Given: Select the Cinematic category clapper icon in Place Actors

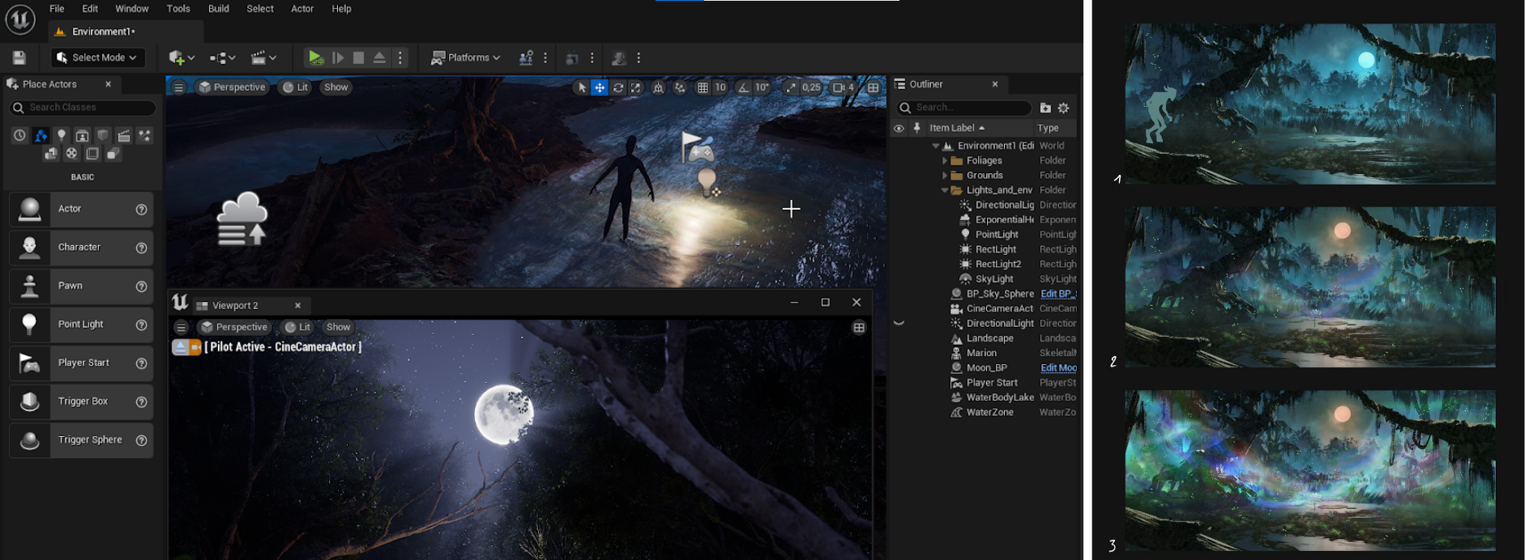Looking at the screenshot, I should (x=123, y=135).
